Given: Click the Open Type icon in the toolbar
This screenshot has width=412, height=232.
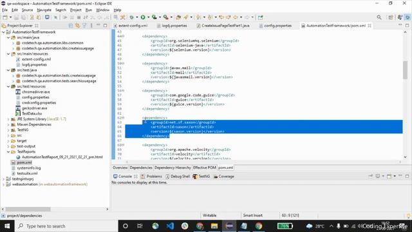Looking at the screenshot, I should (x=178, y=17).
